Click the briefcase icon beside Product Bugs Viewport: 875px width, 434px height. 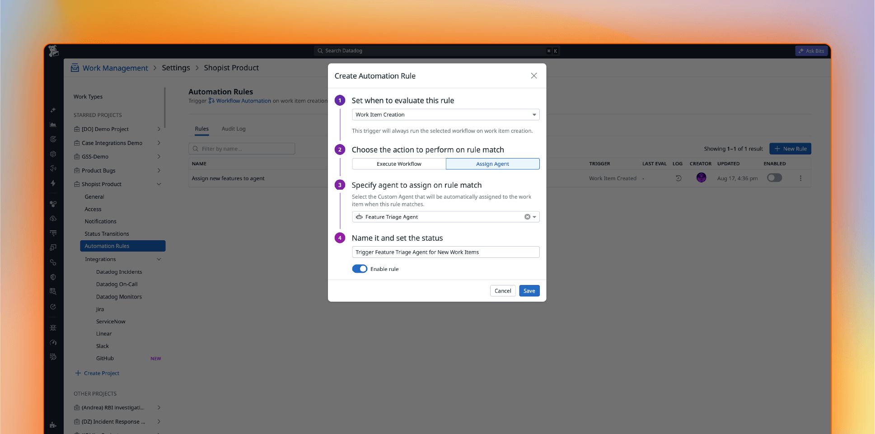click(77, 170)
